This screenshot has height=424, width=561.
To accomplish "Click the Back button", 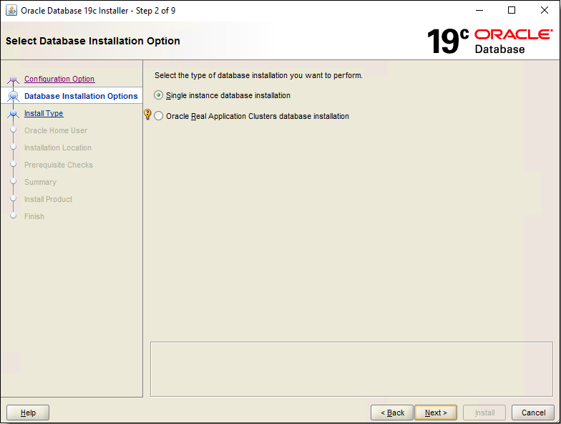I will pyautogui.click(x=392, y=413).
